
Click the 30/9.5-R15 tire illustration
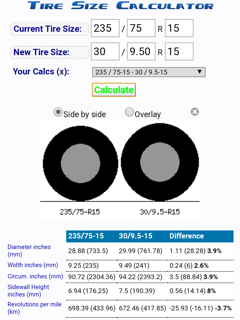160,162
